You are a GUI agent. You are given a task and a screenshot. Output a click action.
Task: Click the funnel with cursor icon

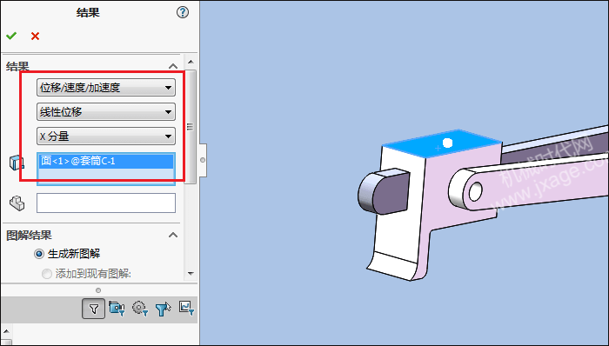coord(164,309)
